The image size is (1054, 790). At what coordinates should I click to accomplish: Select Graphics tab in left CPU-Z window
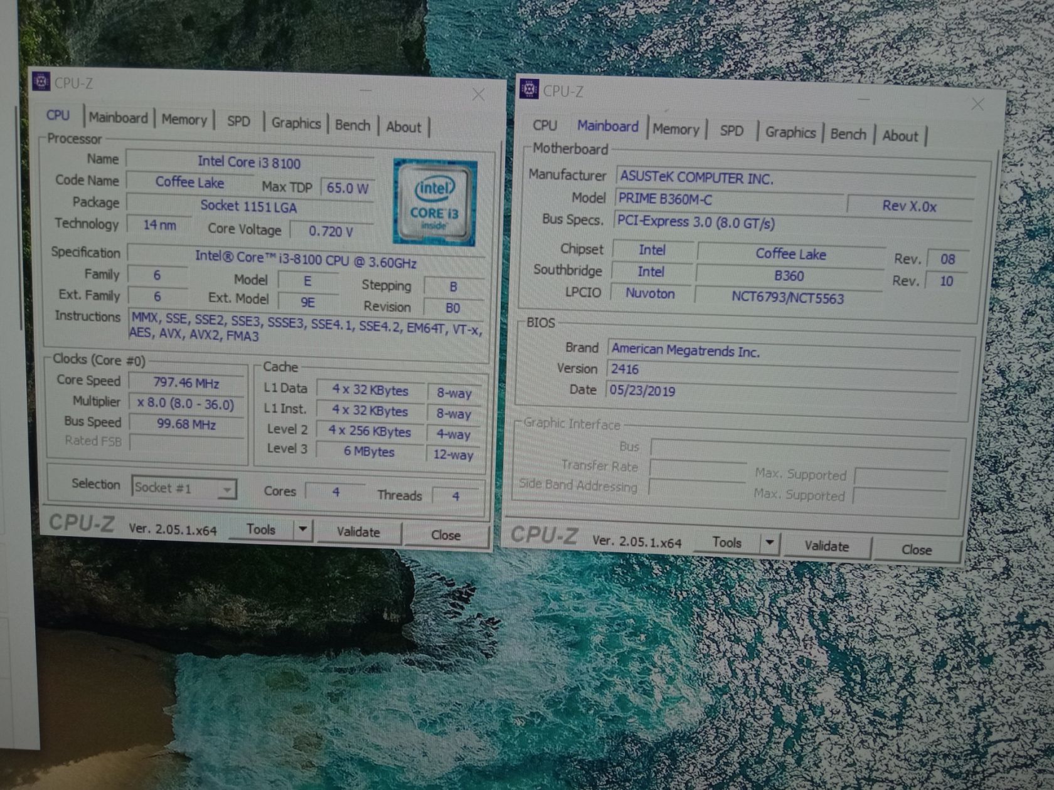tap(295, 123)
